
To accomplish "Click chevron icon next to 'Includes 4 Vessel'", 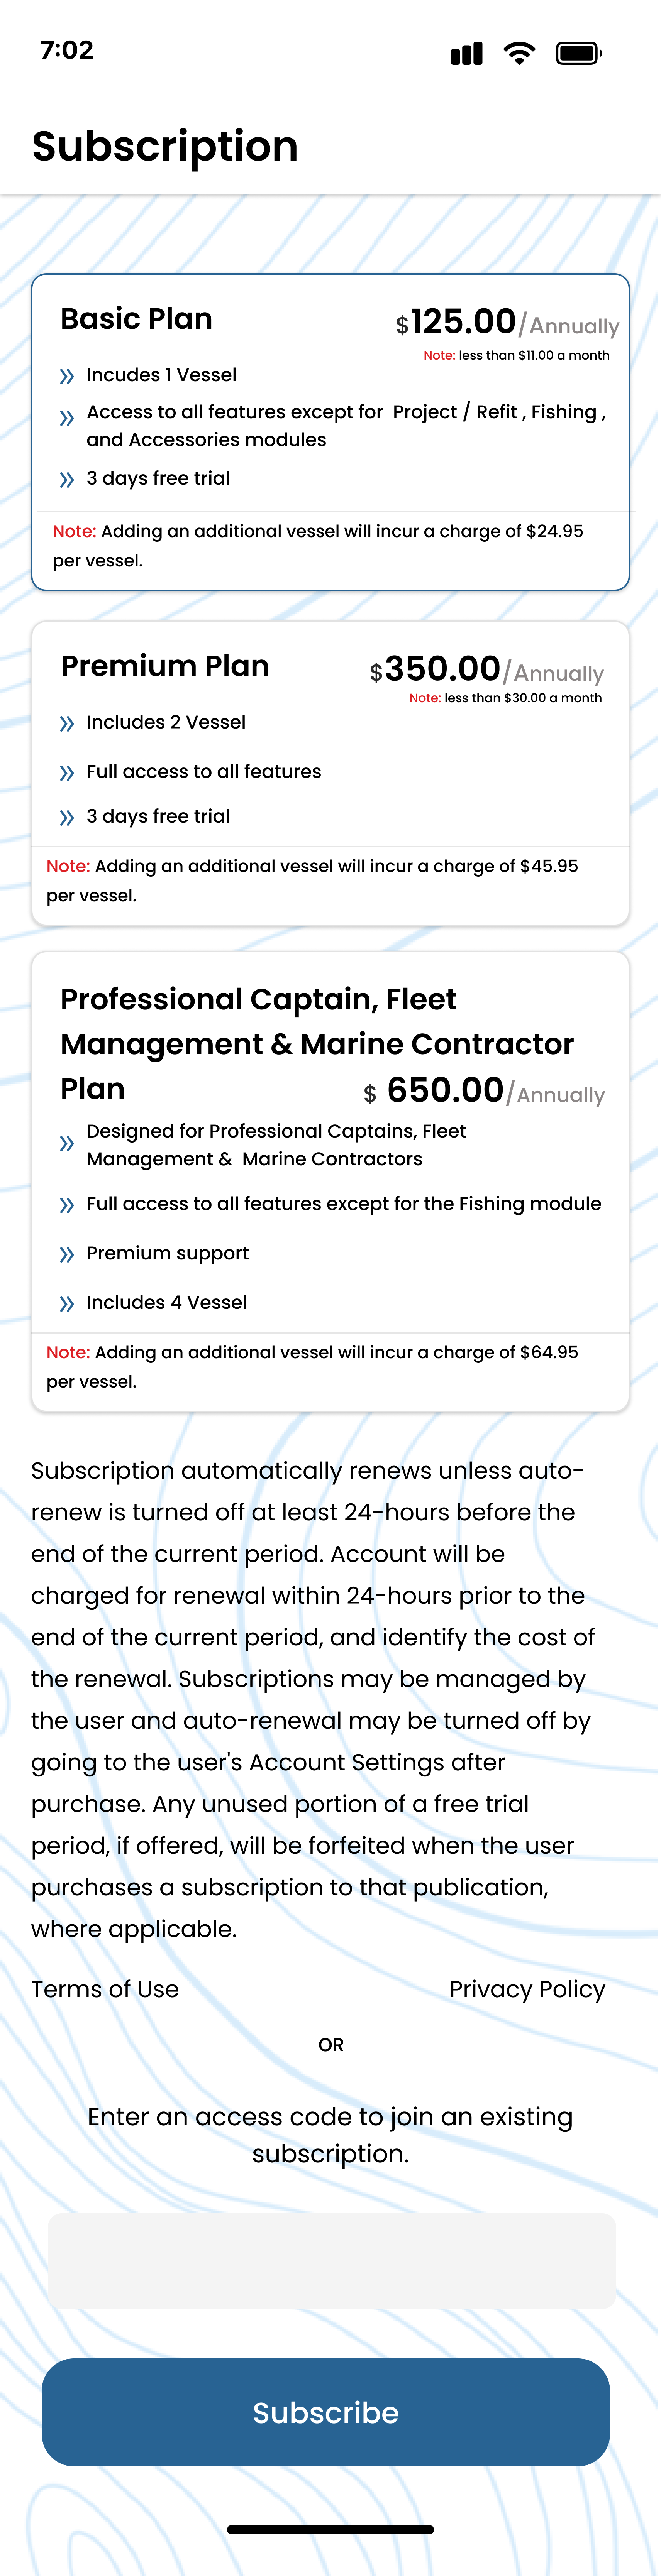I will (67, 1303).
